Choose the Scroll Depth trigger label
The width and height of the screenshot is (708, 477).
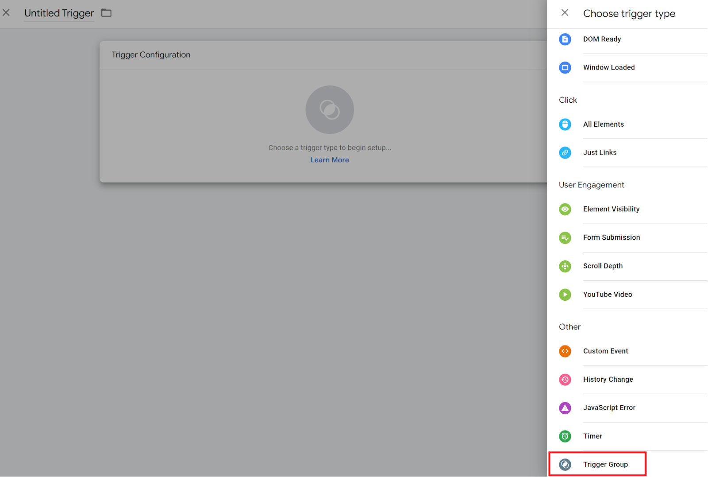tap(603, 266)
